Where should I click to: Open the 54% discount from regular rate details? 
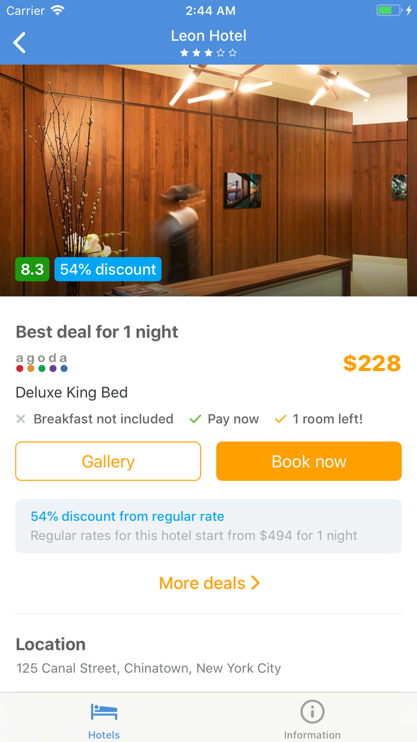[127, 517]
